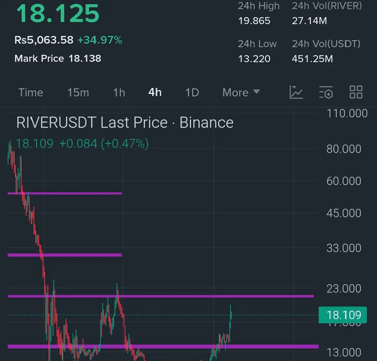
Task: Click the 110.000 axis label
Action: [347, 113]
